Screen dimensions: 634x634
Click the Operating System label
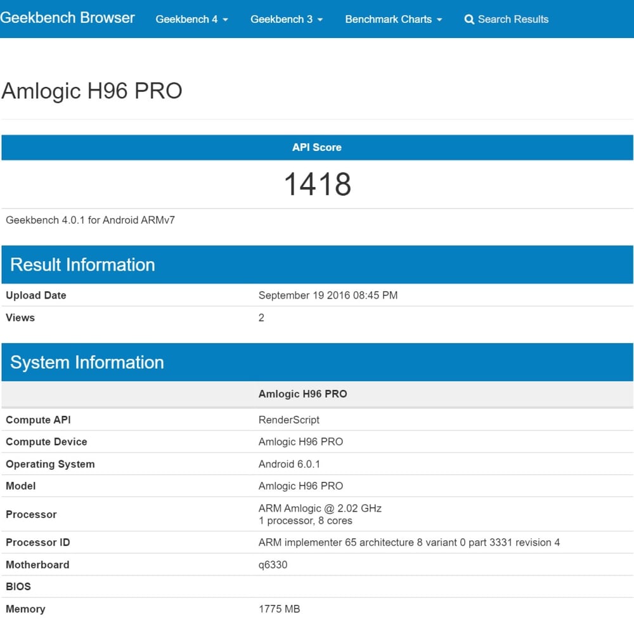pos(50,464)
